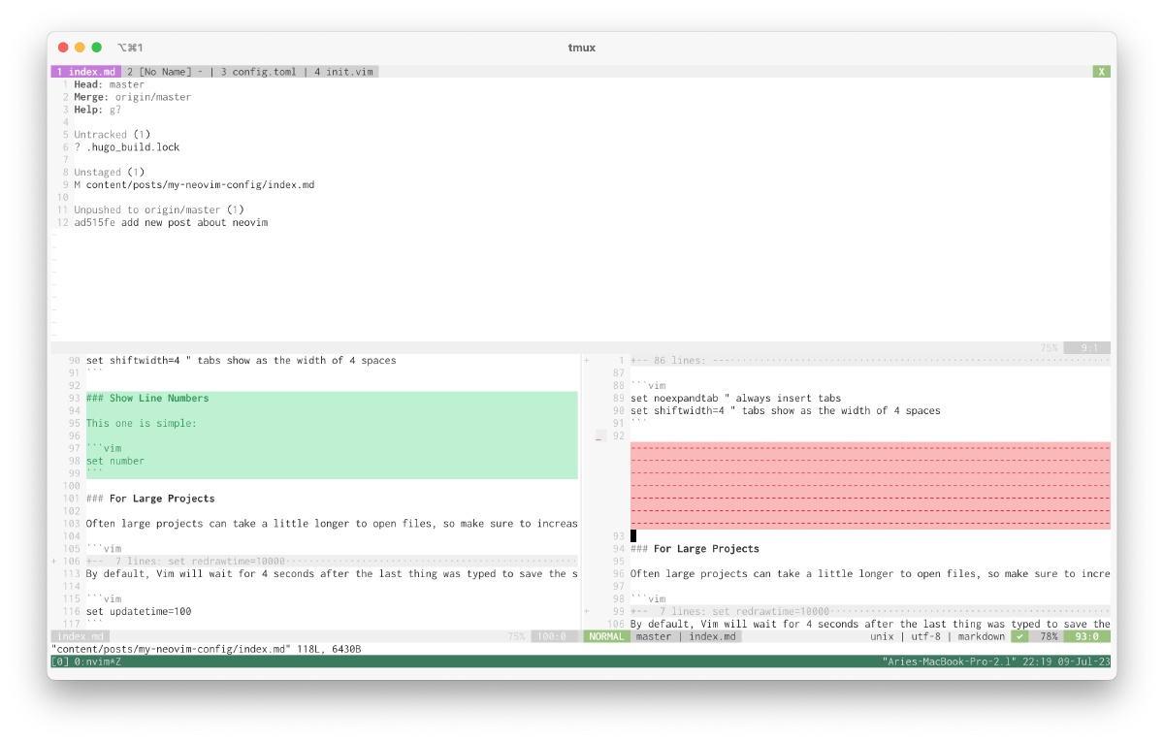Expand the fold at line 99 in right pane
Viewport: 1164px width, 742px height.
729,611
